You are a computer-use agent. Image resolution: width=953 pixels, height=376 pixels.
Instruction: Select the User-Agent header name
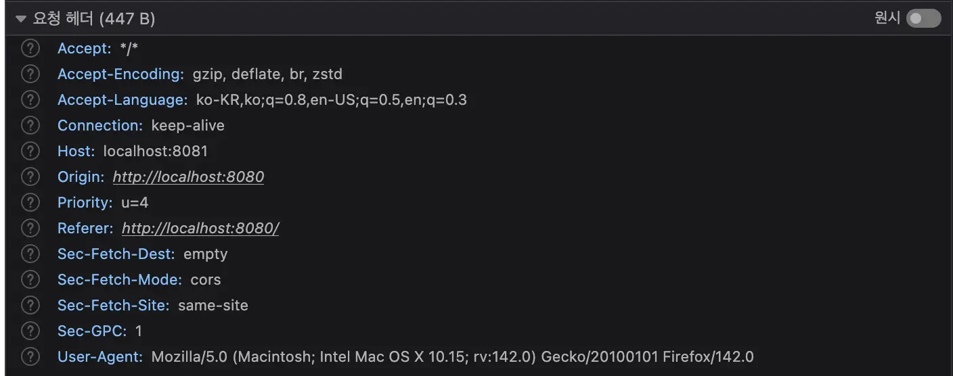(x=99, y=356)
